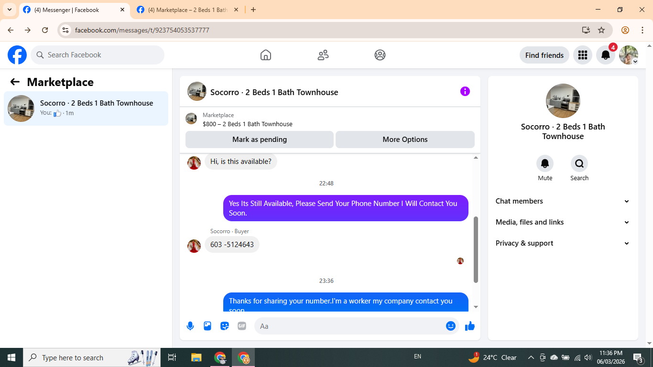653x367 pixels.
Task: Record a voice clip with microphone icon
Action: [x=190, y=326]
